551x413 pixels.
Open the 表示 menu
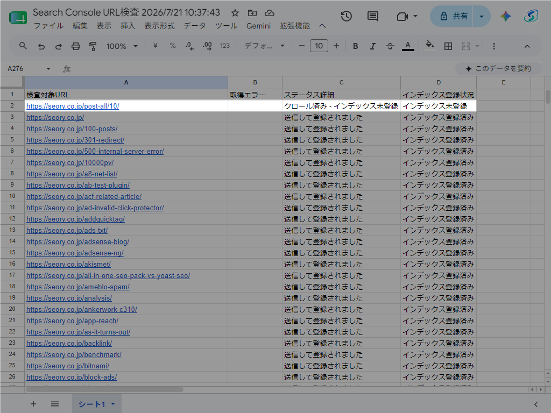pos(104,26)
